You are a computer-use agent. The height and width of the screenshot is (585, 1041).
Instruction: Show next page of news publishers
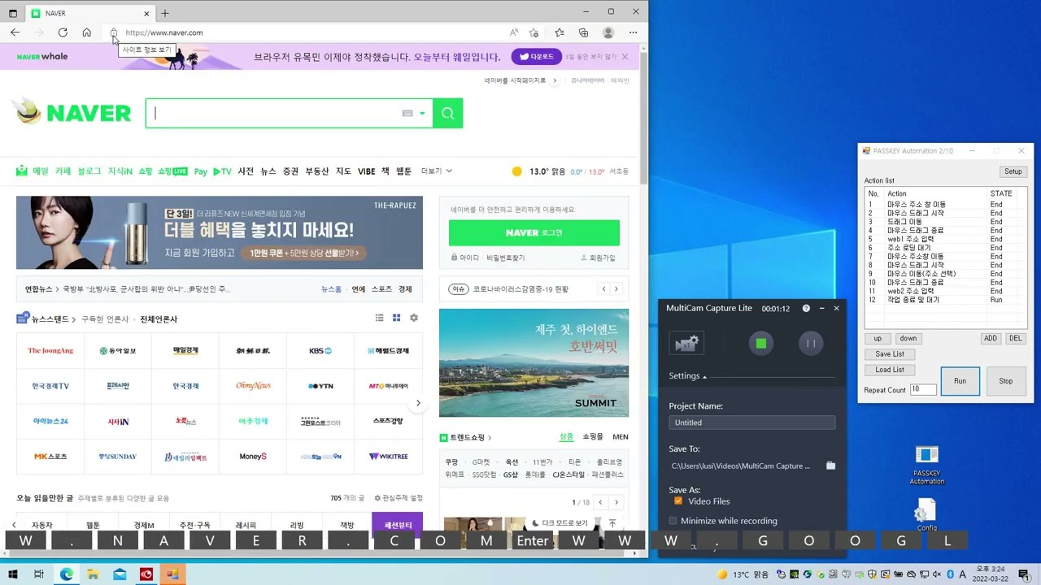pyautogui.click(x=418, y=403)
